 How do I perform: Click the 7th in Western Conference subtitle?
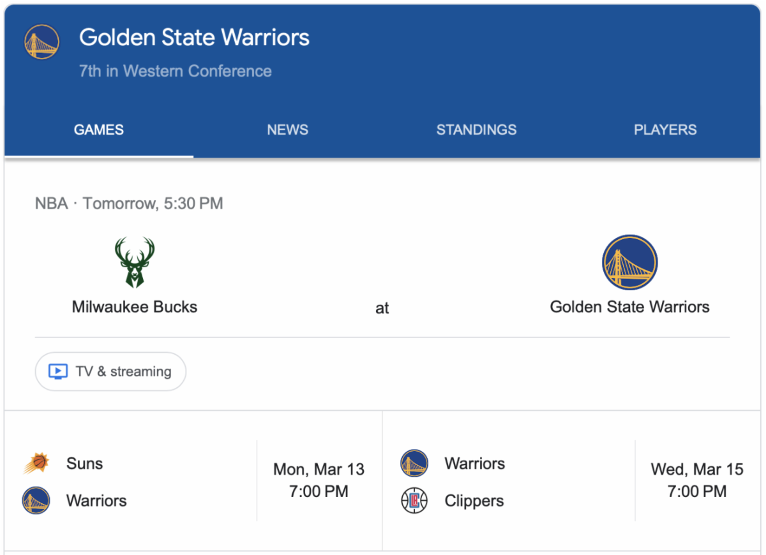pyautogui.click(x=176, y=71)
